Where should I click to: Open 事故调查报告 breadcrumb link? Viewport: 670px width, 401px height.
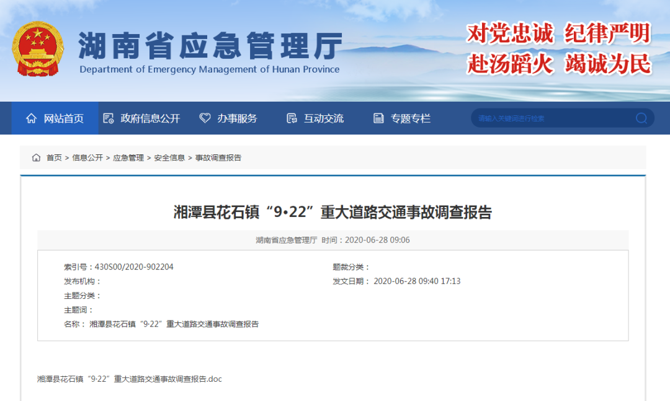pyautogui.click(x=218, y=158)
